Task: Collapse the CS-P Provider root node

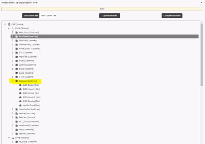Action: [5, 24]
